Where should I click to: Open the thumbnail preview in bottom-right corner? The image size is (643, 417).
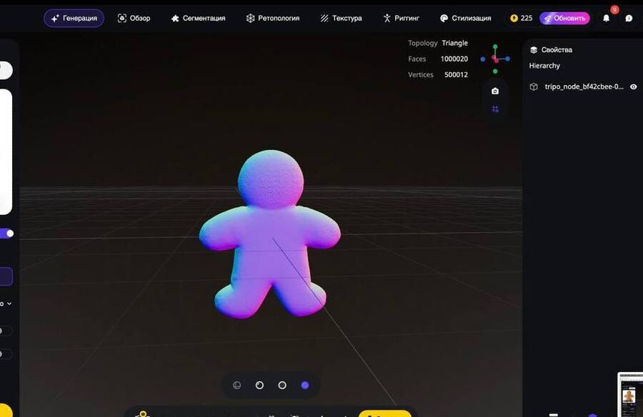(630, 395)
